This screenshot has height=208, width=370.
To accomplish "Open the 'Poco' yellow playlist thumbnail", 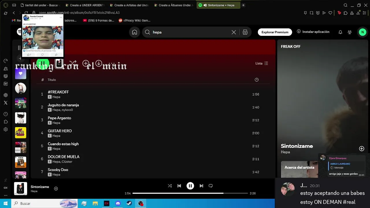I will (x=21, y=133).
